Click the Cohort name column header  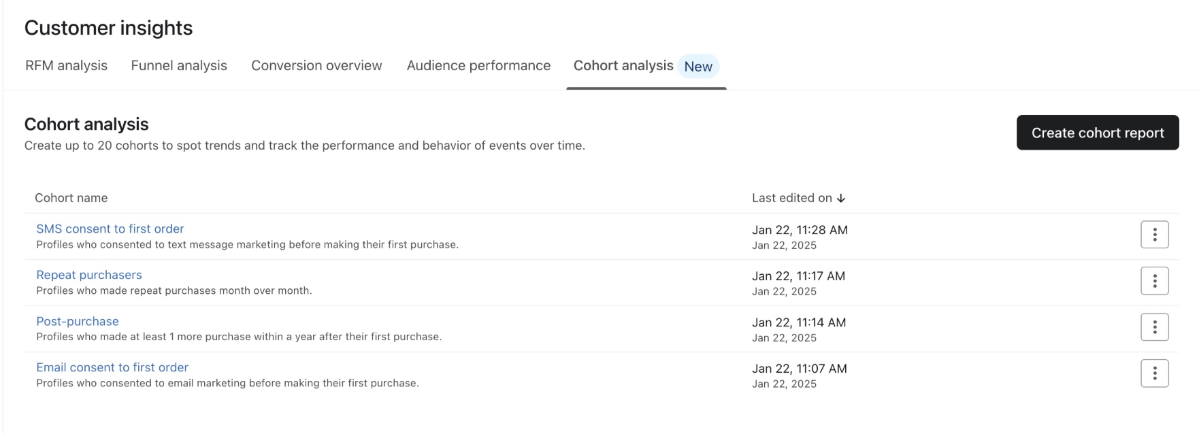(71, 198)
